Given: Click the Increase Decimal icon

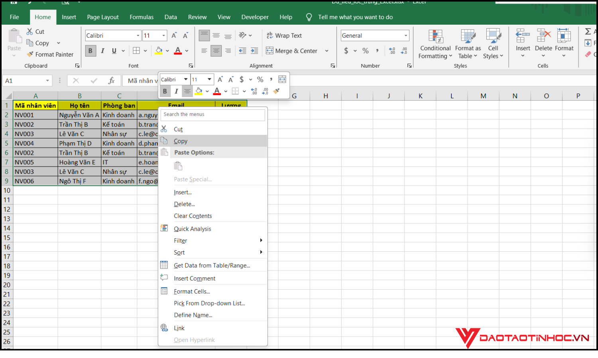Looking at the screenshot, I should (x=393, y=51).
